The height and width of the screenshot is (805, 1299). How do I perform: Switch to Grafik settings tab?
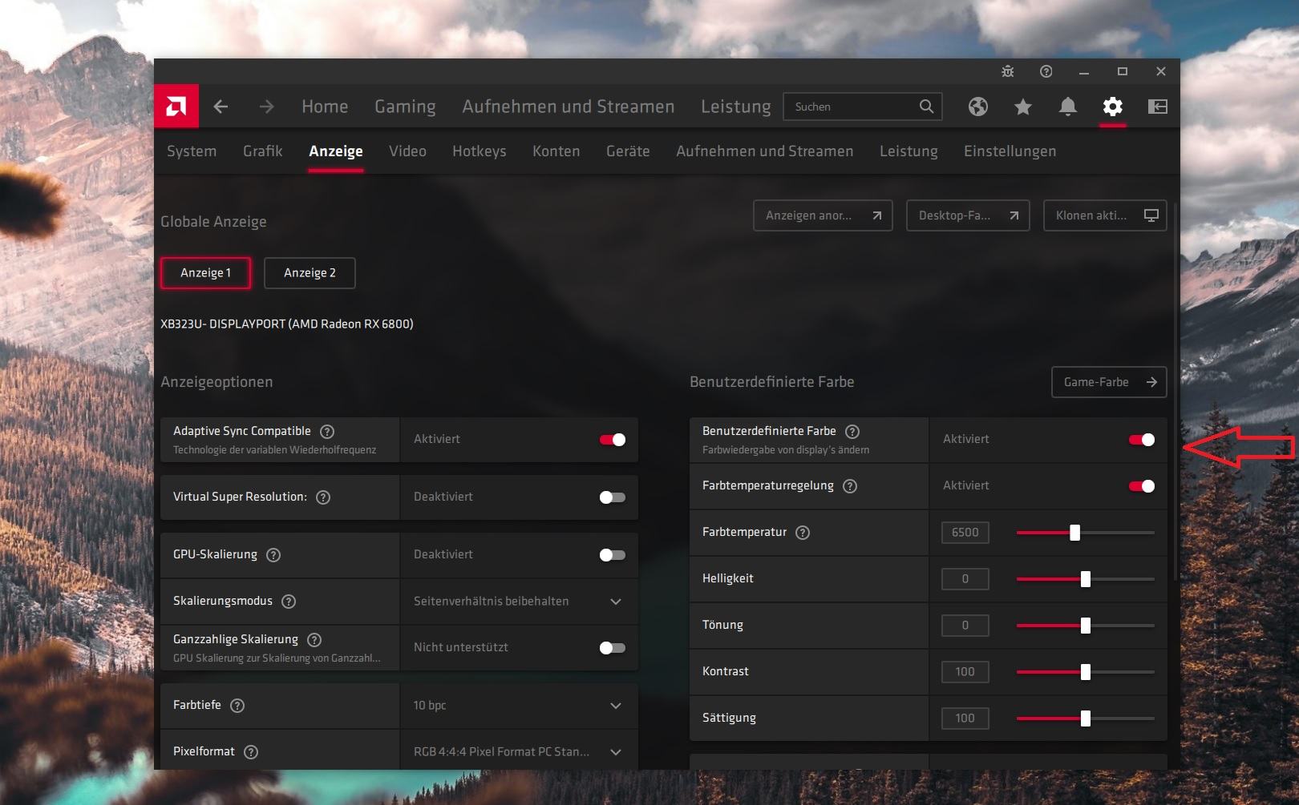coord(263,151)
